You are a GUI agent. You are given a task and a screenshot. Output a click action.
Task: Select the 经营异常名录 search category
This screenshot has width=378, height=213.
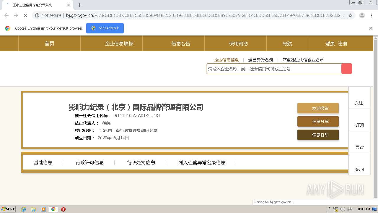click(261, 60)
